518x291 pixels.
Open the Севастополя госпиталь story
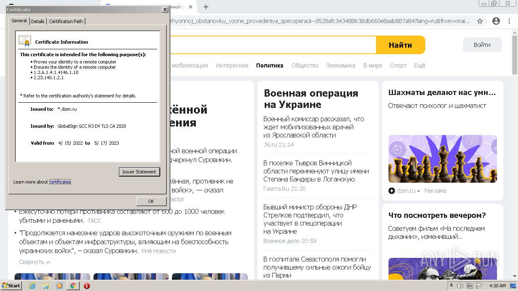click(x=317, y=267)
